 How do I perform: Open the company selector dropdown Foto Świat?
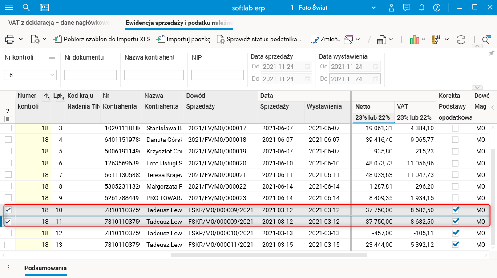(374, 8)
